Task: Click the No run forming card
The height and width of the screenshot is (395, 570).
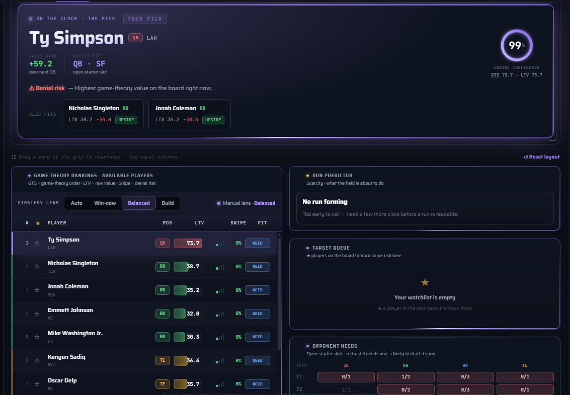Action: coord(425,208)
